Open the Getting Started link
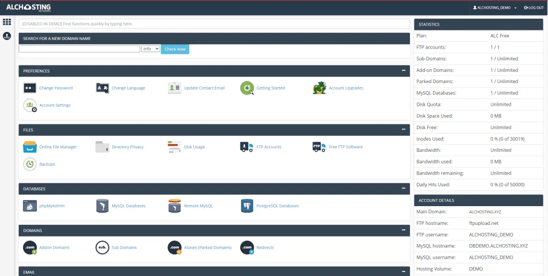This screenshot has width=548, height=276. click(270, 88)
